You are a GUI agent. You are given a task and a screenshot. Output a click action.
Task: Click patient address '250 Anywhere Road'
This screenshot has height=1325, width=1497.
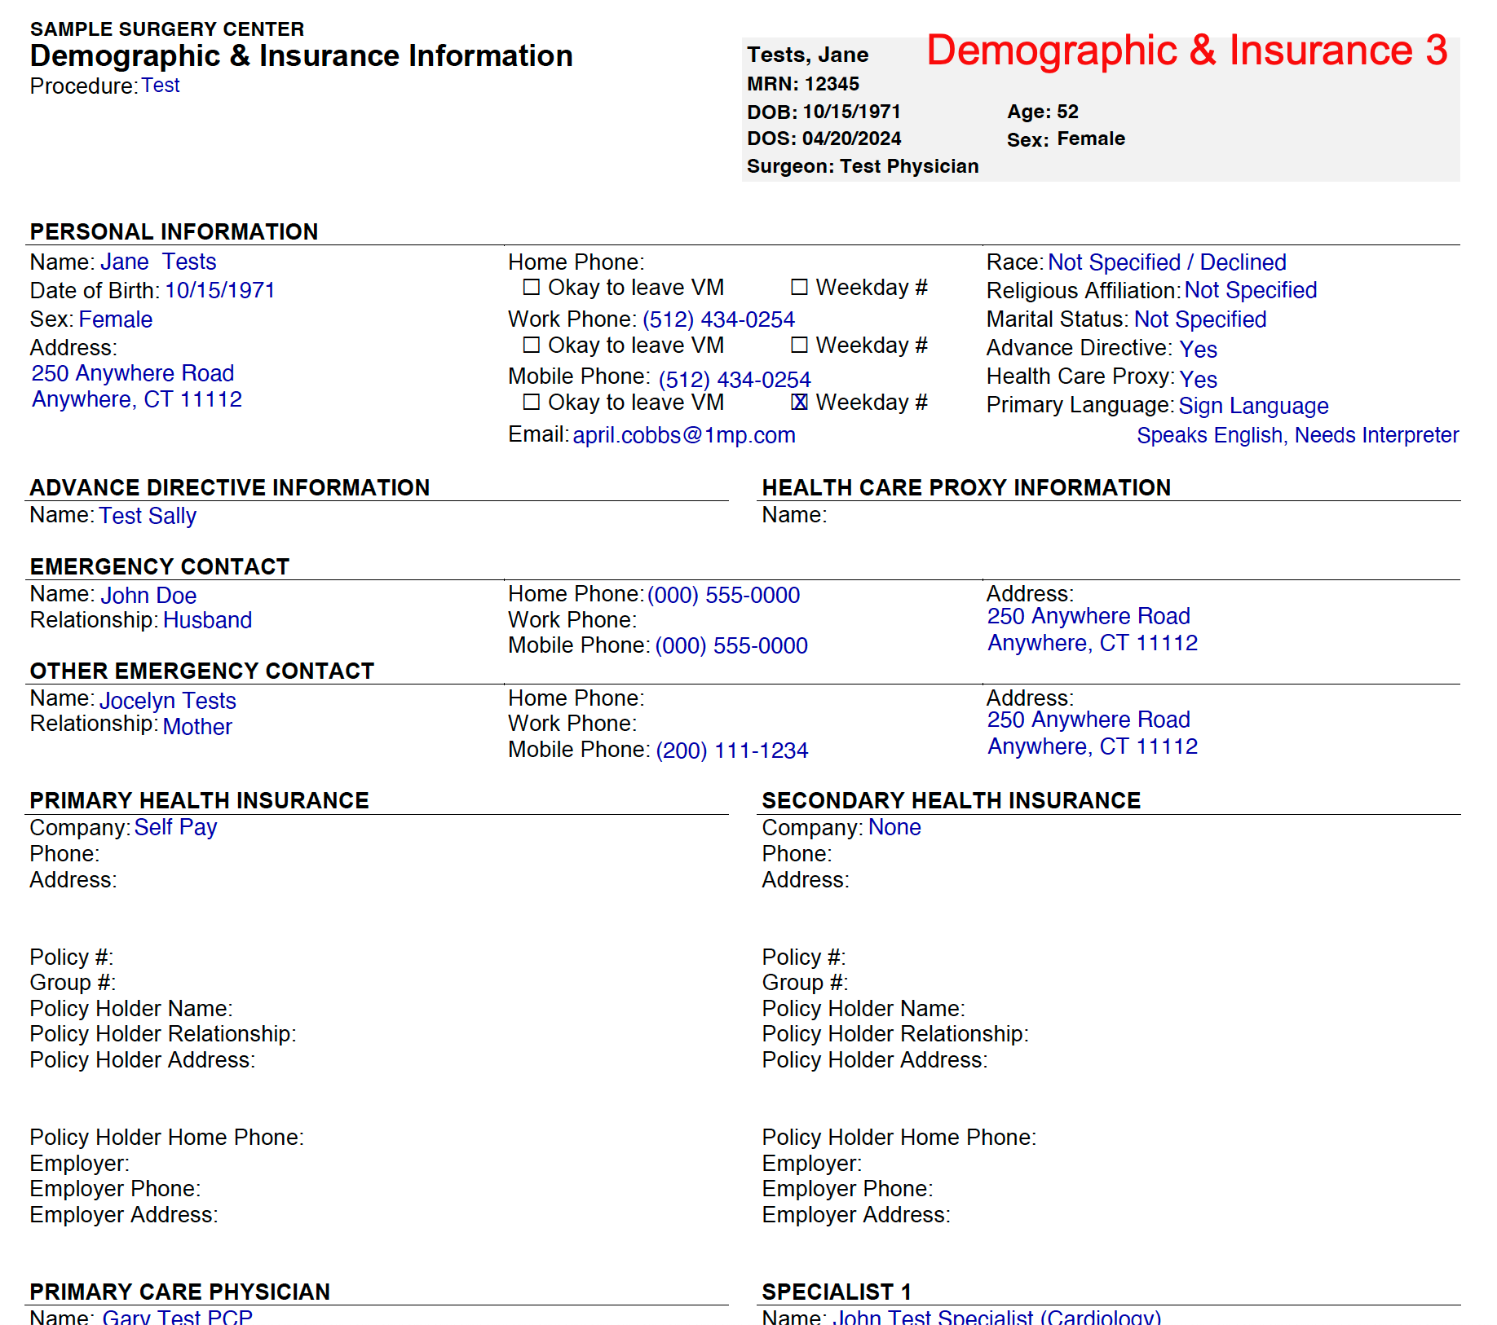click(133, 373)
